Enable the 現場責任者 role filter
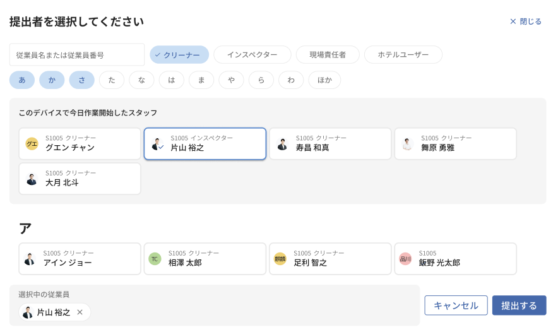Screen dimensions: 558x332 [x=328, y=55]
